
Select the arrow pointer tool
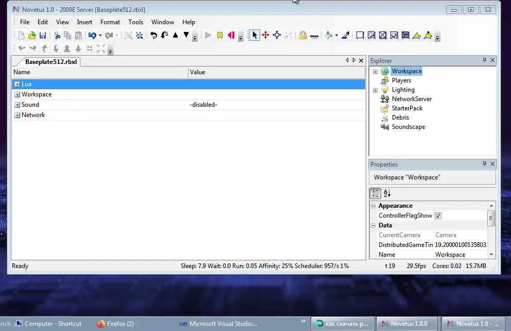[x=254, y=35]
